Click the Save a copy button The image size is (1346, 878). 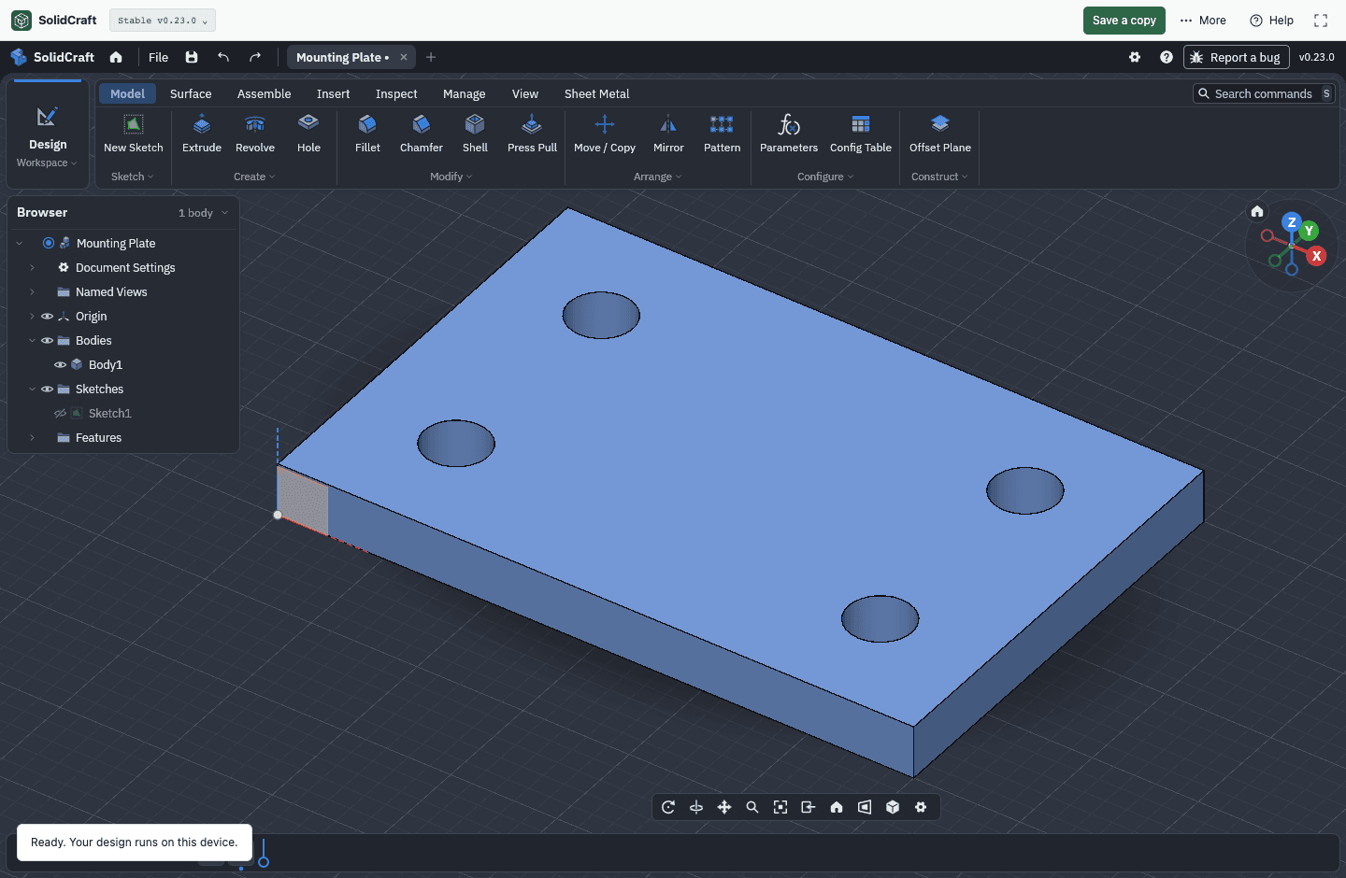1124,21
